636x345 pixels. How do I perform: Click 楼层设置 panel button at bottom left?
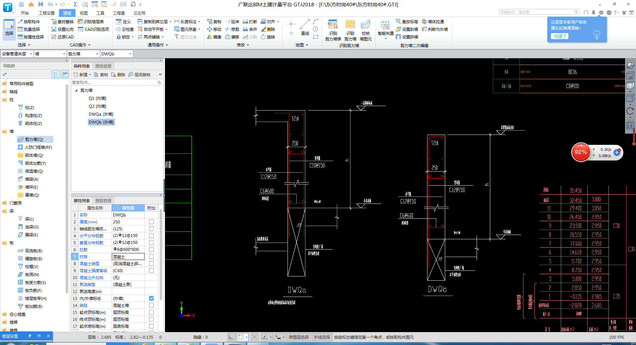tap(10, 336)
